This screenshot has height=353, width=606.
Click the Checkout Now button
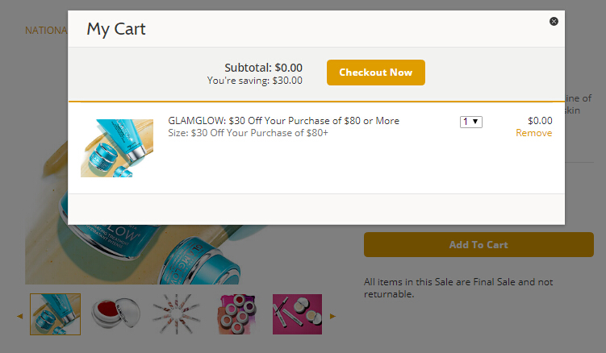tap(375, 73)
